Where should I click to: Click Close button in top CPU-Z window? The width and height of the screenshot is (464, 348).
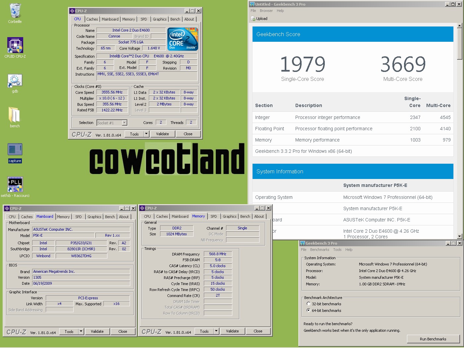coord(188,134)
